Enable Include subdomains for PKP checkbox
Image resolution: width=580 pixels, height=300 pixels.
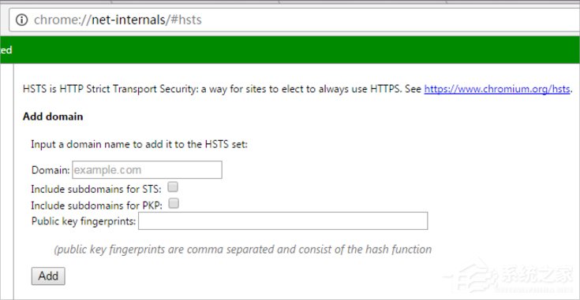click(x=174, y=203)
